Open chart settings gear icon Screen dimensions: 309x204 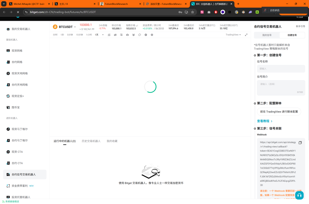point(152,35)
